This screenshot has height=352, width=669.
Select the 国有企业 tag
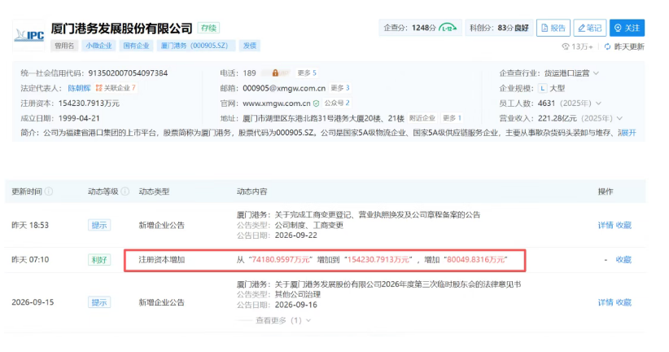136,46
